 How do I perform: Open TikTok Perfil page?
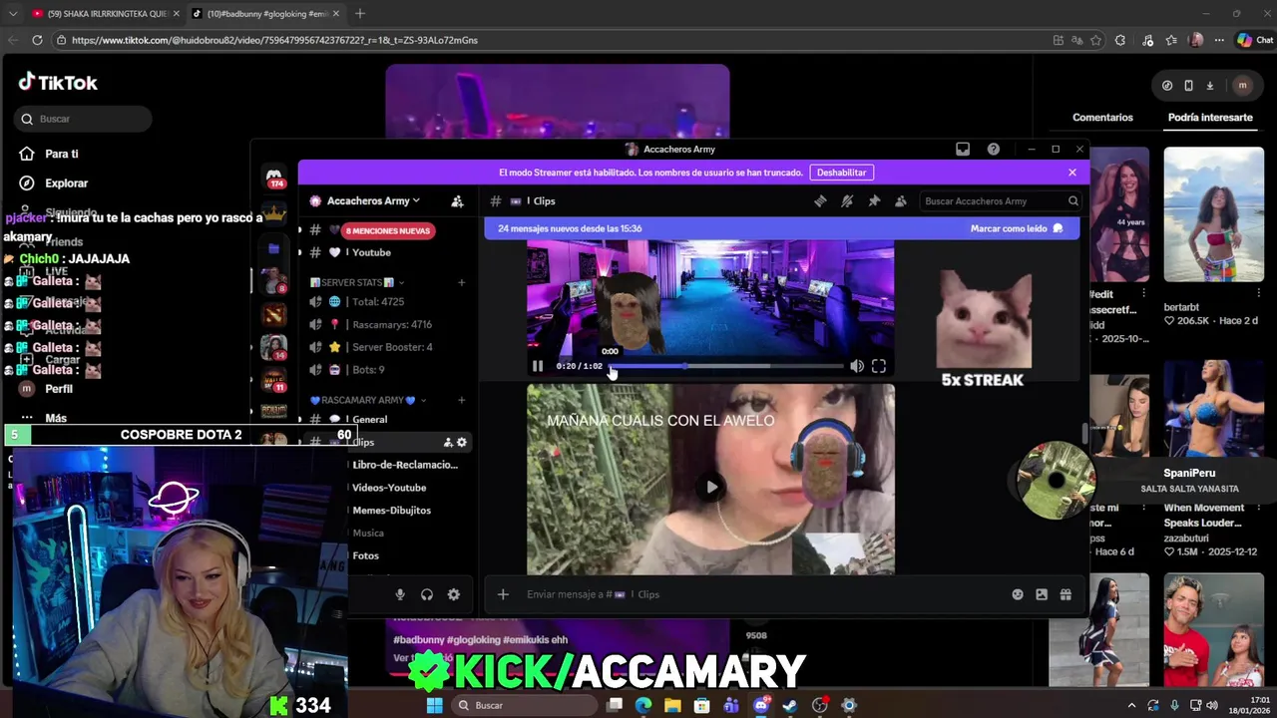point(59,389)
